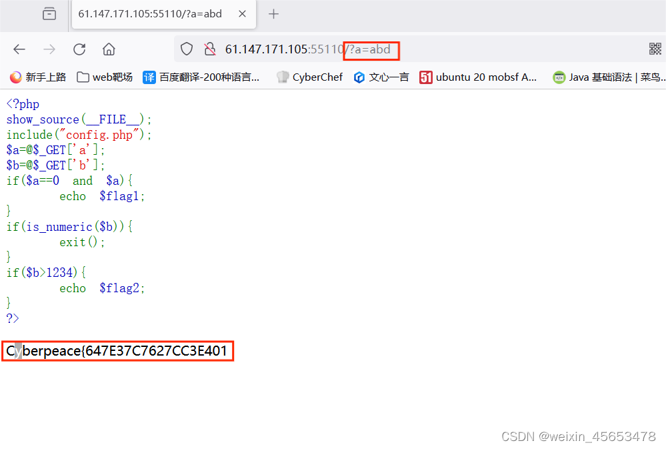The width and height of the screenshot is (666, 449).
Task: Click the if($b>1234){ line
Action: coord(46,273)
